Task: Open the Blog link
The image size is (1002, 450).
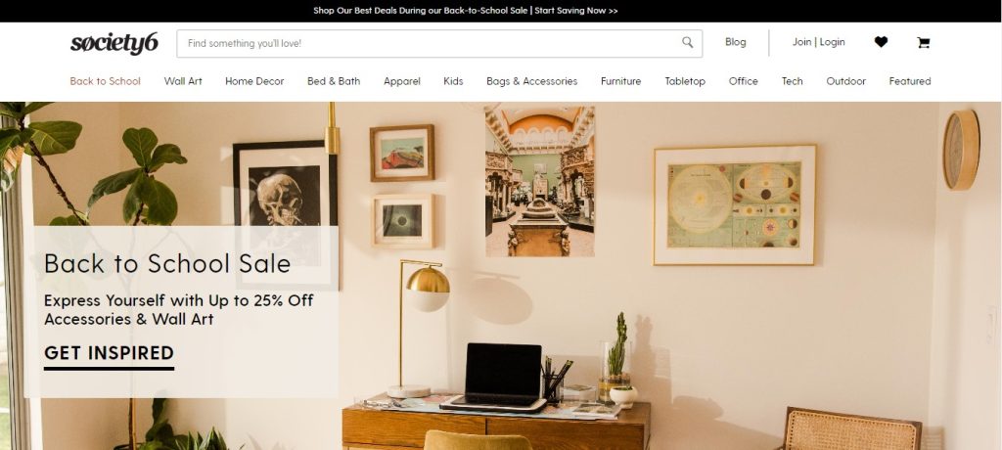Action: coord(735,41)
